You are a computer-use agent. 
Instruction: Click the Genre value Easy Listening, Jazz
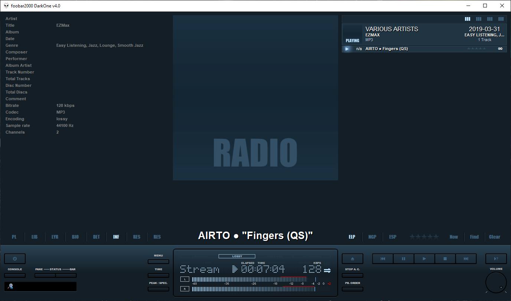point(100,45)
